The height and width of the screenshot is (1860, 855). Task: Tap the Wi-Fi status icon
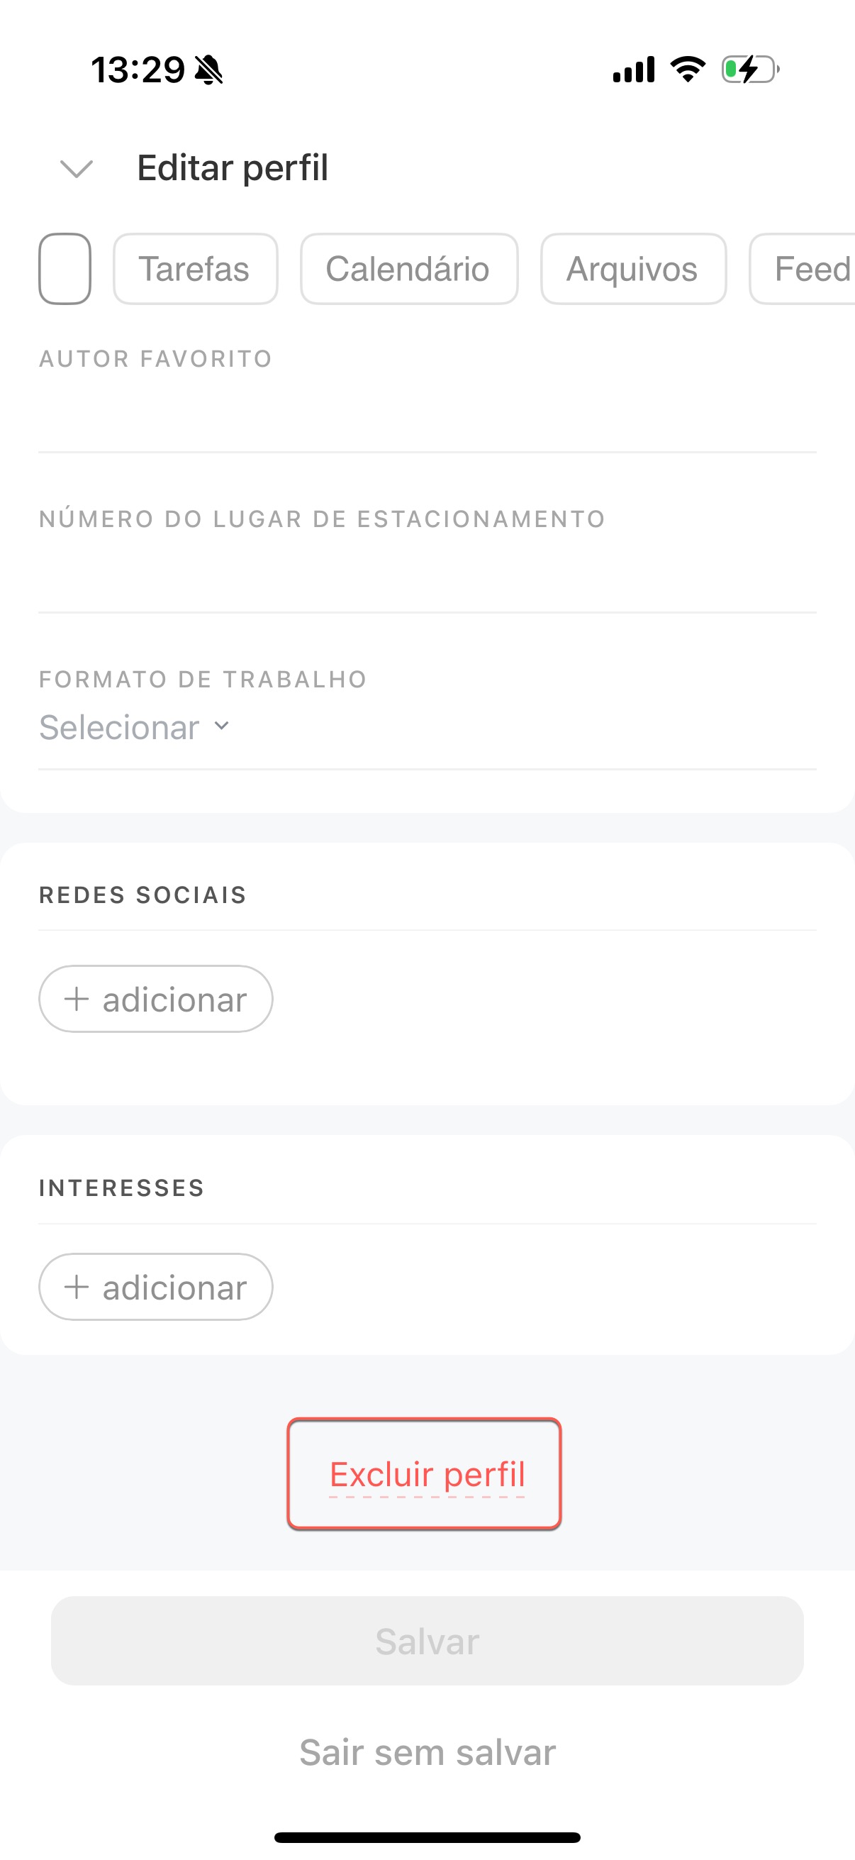pyautogui.click(x=688, y=70)
